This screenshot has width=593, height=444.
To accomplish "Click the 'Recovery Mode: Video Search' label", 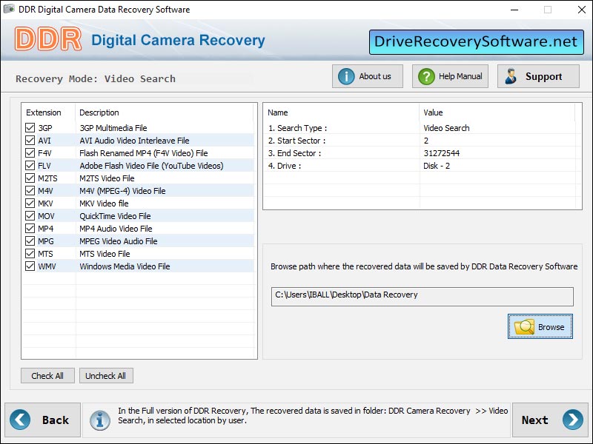I will pyautogui.click(x=96, y=79).
